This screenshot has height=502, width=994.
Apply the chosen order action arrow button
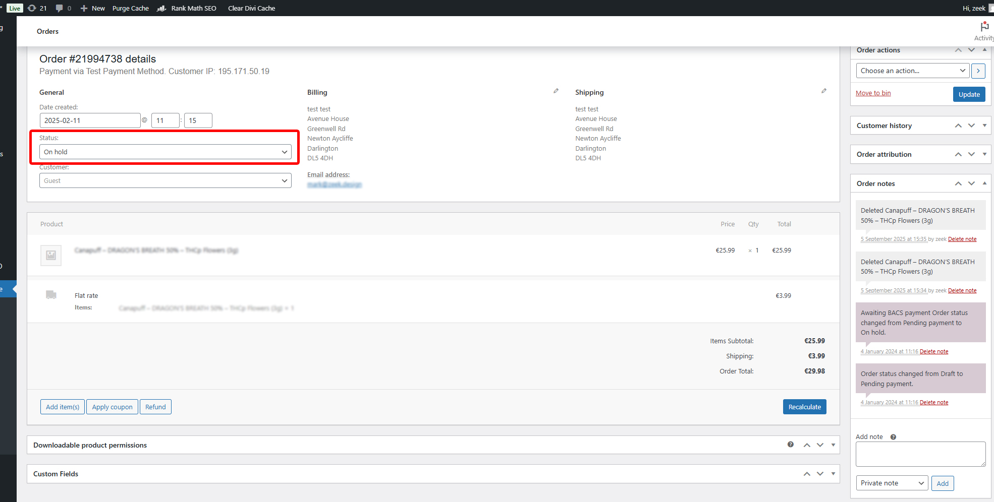(x=978, y=71)
